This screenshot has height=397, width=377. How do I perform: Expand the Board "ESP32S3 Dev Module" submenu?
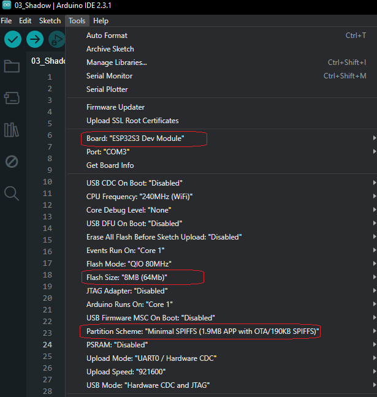coord(222,138)
